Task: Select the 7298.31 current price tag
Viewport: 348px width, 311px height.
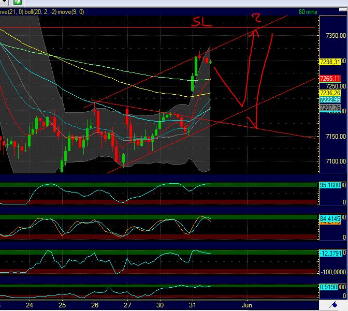Action: tap(330, 62)
